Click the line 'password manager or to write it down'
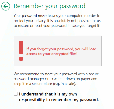The image size is (114, 109). (x=56, y=79)
